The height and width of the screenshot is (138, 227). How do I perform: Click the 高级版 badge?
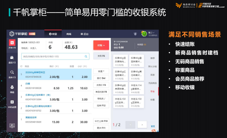[x=32, y=34]
